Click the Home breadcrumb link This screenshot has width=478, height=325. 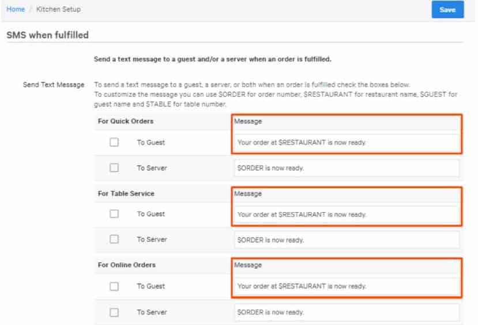15,10
